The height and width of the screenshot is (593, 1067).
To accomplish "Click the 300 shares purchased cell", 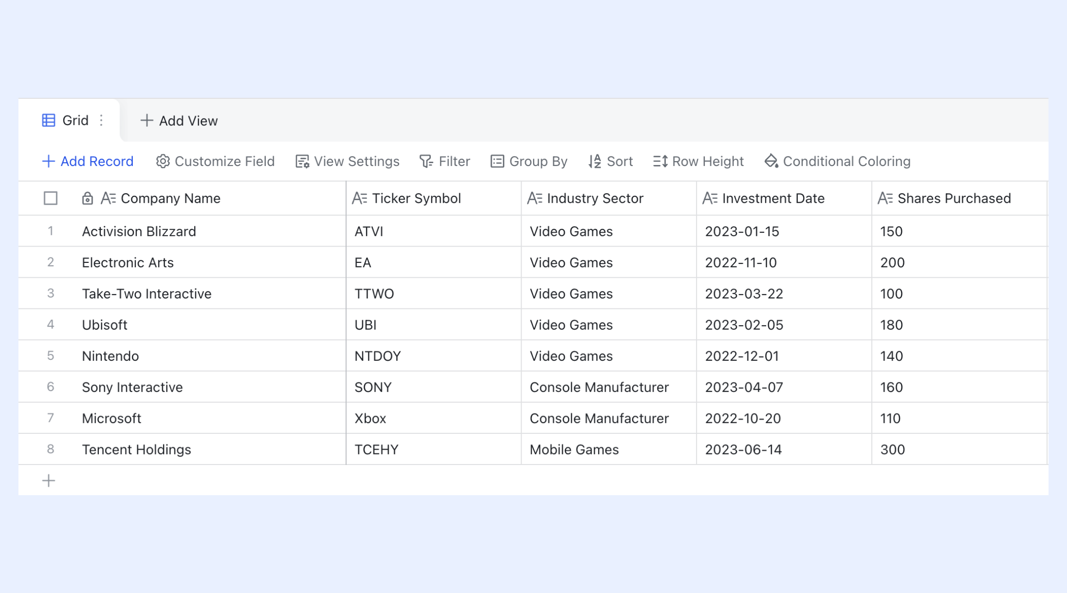I will click(x=959, y=449).
